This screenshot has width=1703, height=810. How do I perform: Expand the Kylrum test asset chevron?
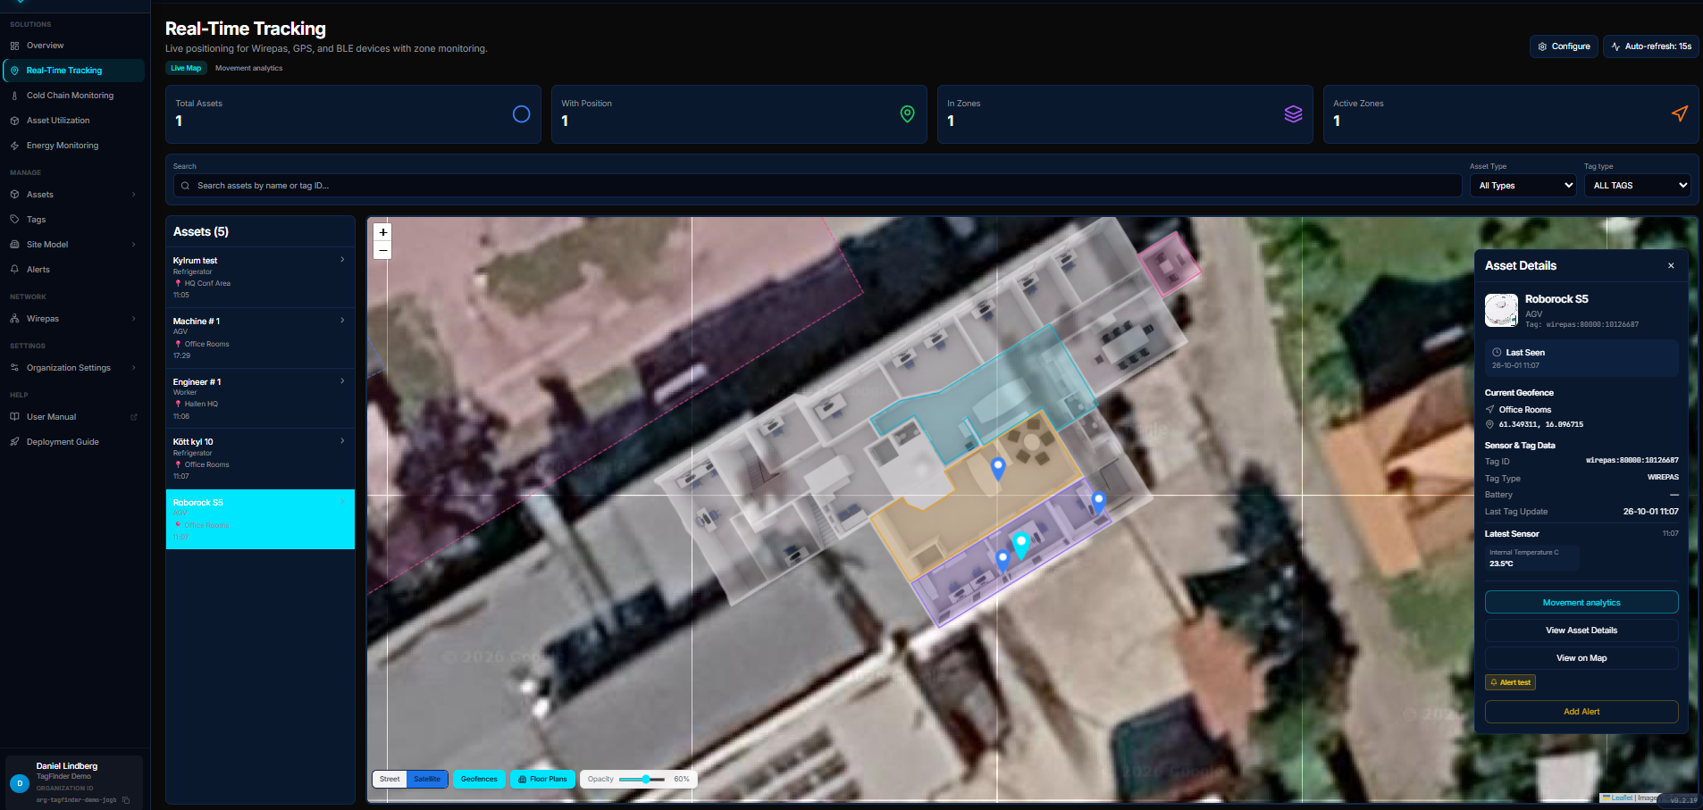[342, 260]
